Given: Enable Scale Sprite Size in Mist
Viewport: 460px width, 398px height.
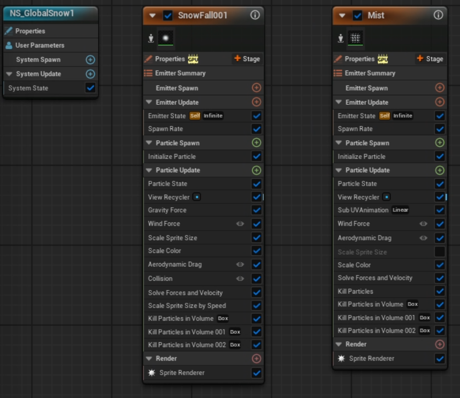Looking at the screenshot, I should 440,252.
